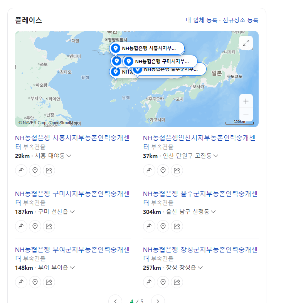Zoom in on the map

pyautogui.click(x=246, y=101)
